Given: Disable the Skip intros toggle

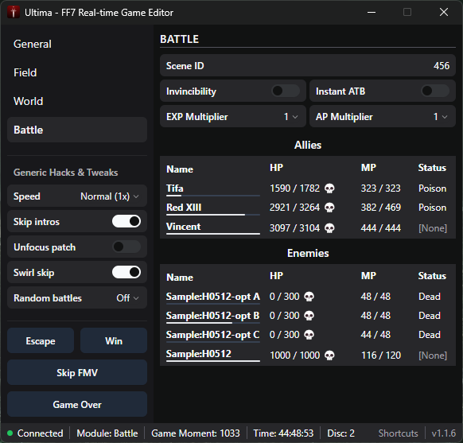Looking at the screenshot, I should (x=126, y=221).
